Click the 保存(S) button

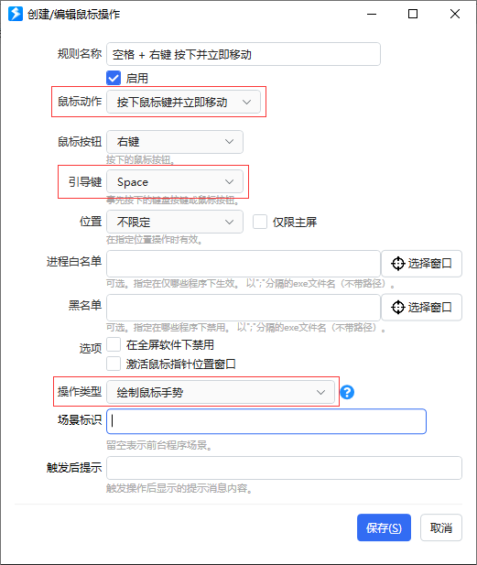click(384, 527)
